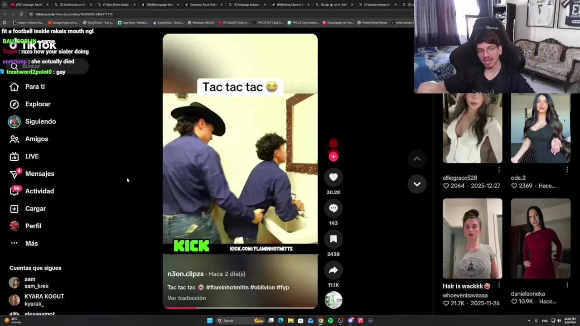Open Cargar upload page
The height and width of the screenshot is (326, 580).
tap(28, 209)
